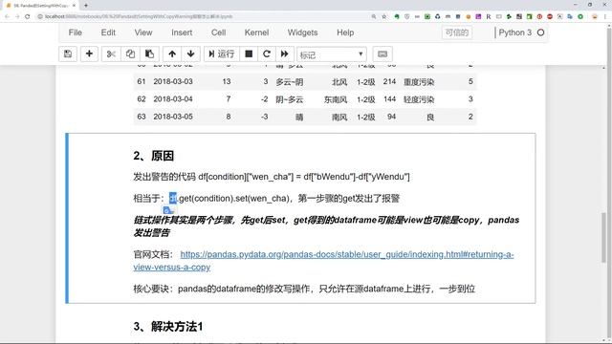Screen dimensions: 612x344
Task: Bookmark page with star icon
Action: click(x=384, y=16)
